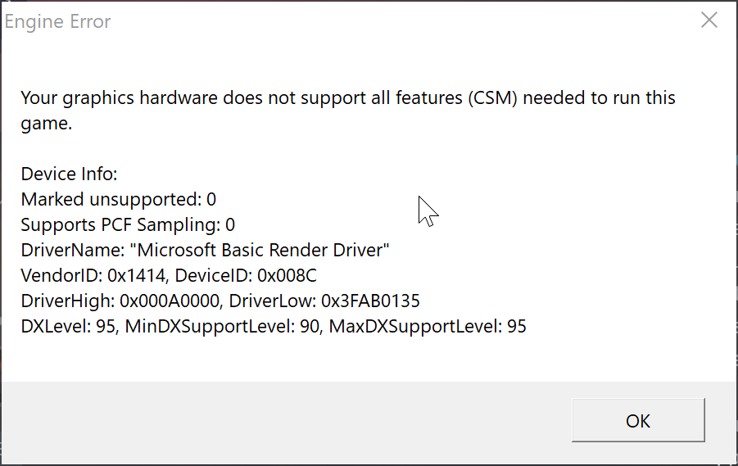The height and width of the screenshot is (466, 738).
Task: Click the word "game." on the second line
Action: click(x=46, y=124)
